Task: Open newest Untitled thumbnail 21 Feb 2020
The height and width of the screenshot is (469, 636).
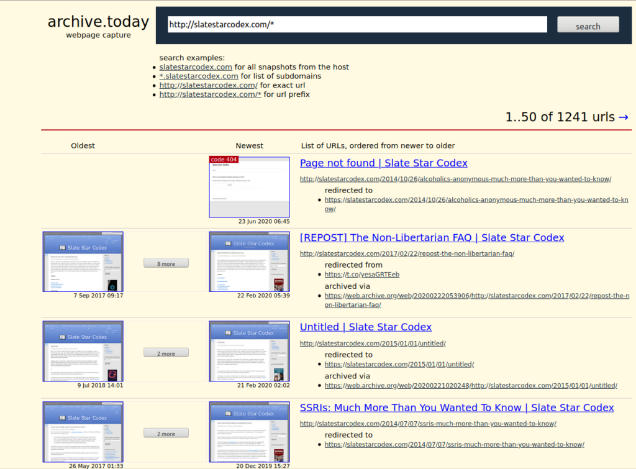Action: coord(250,352)
